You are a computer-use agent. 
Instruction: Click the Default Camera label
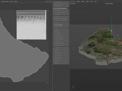tap(109, 4)
